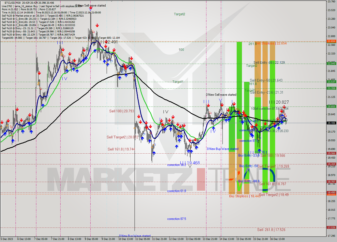Select the '14 Dec 13:00' time axis label

[x=227, y=239]
